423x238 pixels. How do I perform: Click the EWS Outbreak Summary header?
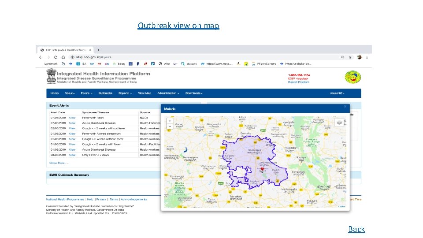(x=104, y=175)
